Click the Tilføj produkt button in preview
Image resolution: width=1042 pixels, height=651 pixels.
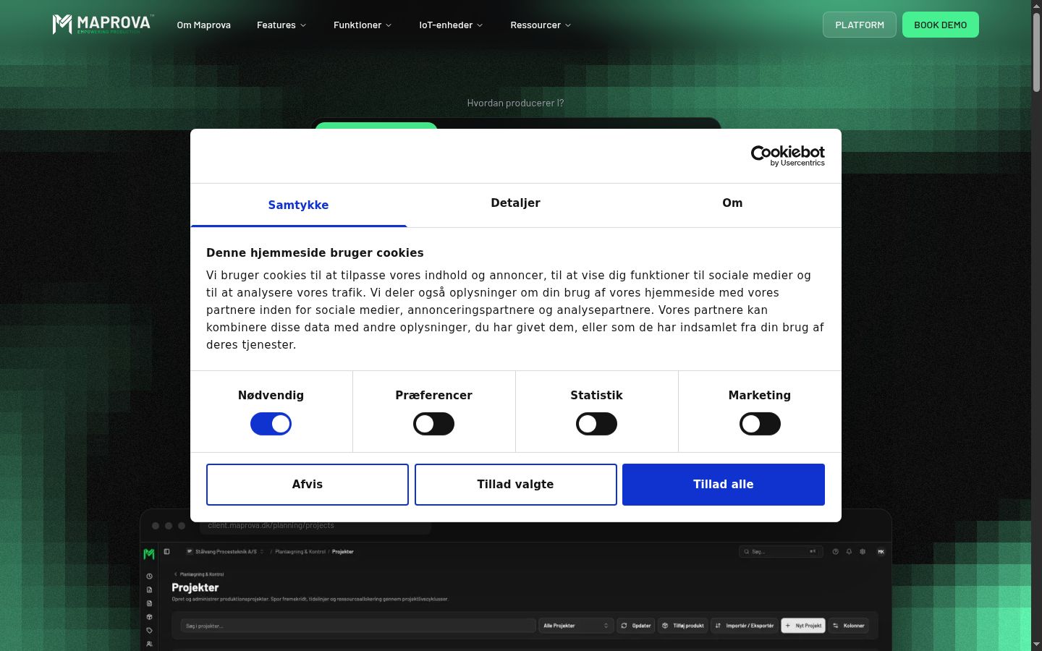coord(683,626)
